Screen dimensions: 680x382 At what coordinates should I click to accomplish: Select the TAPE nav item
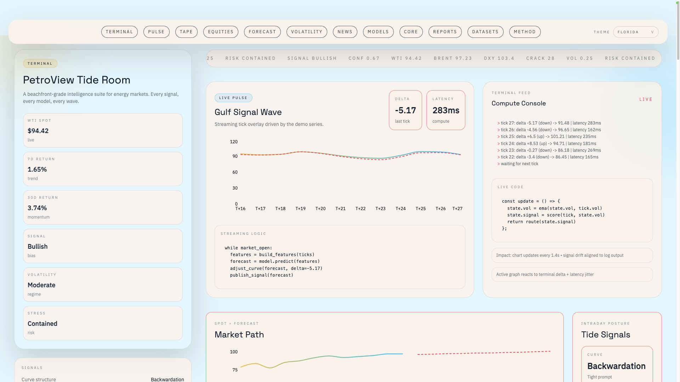click(x=186, y=32)
